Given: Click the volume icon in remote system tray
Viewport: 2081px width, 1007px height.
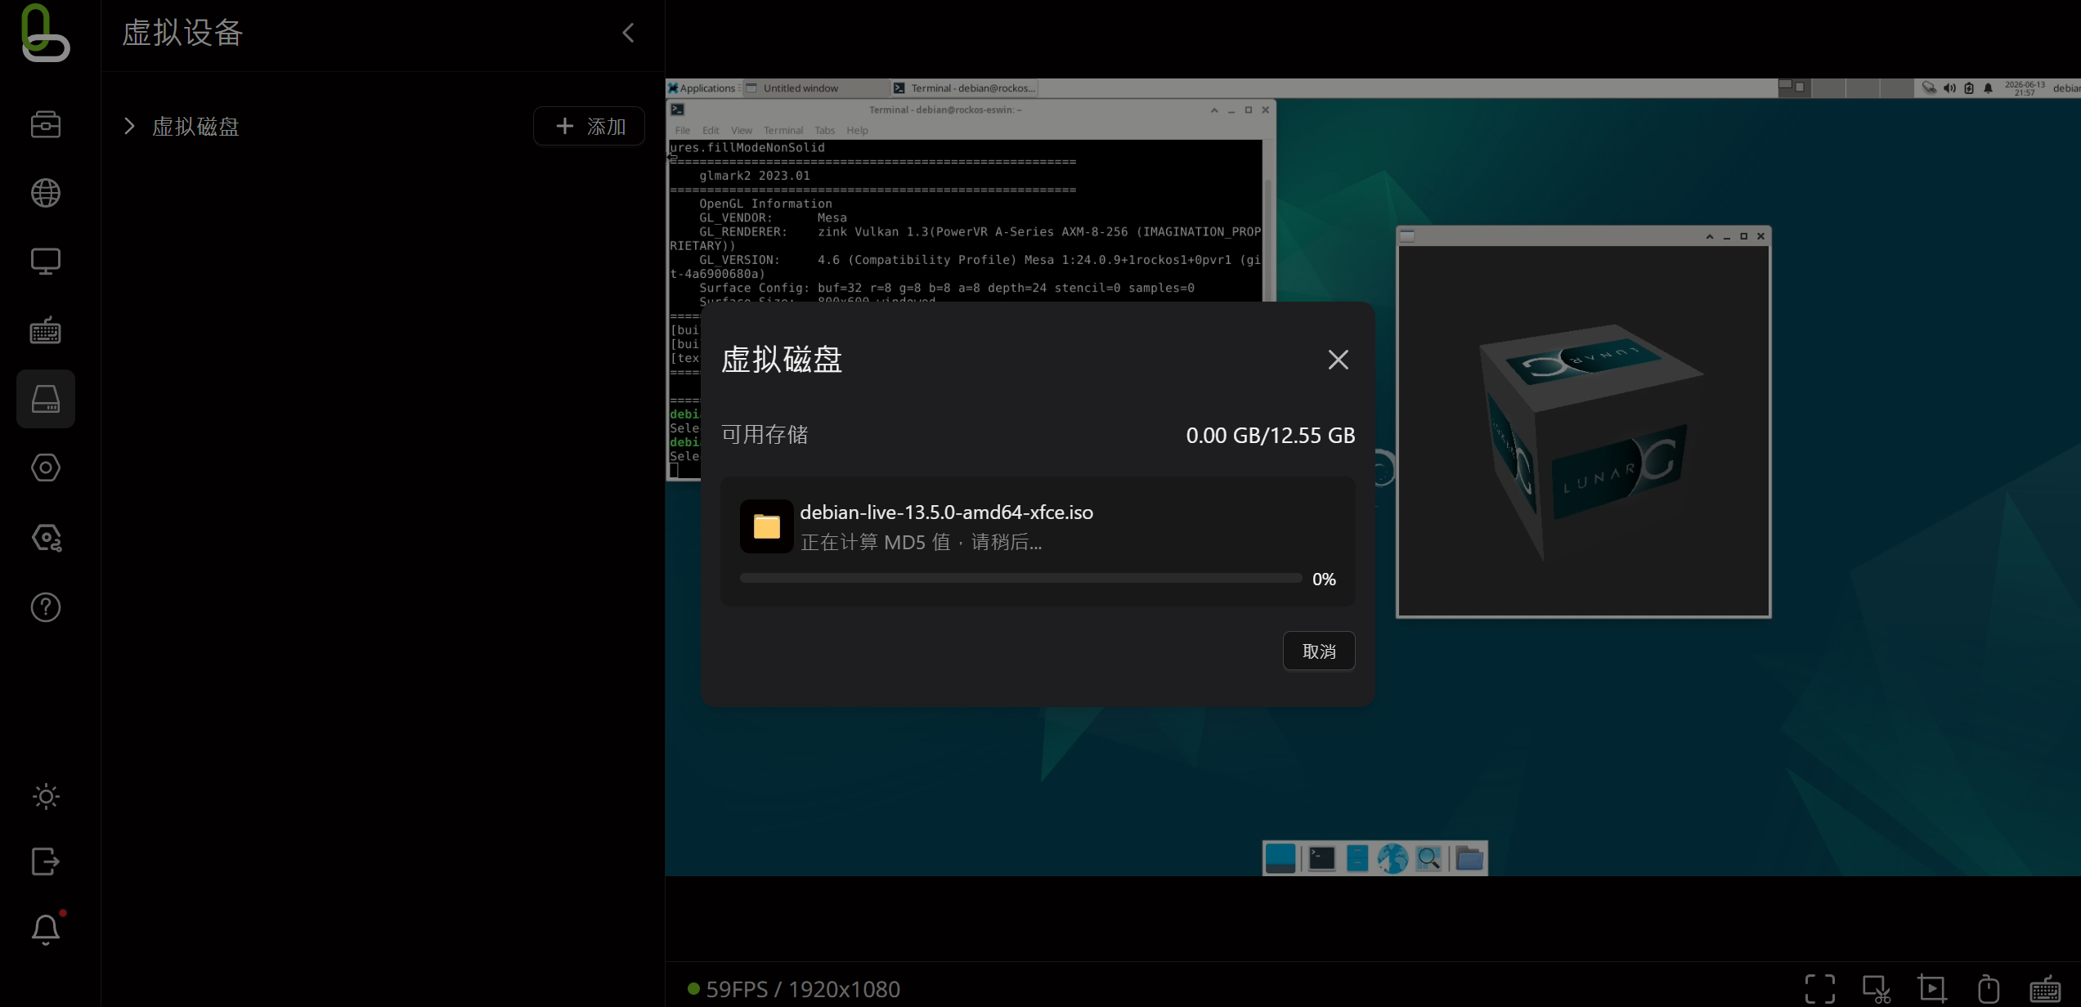Looking at the screenshot, I should point(1949,87).
